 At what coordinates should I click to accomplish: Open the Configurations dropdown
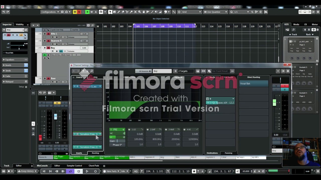click(x=50, y=12)
